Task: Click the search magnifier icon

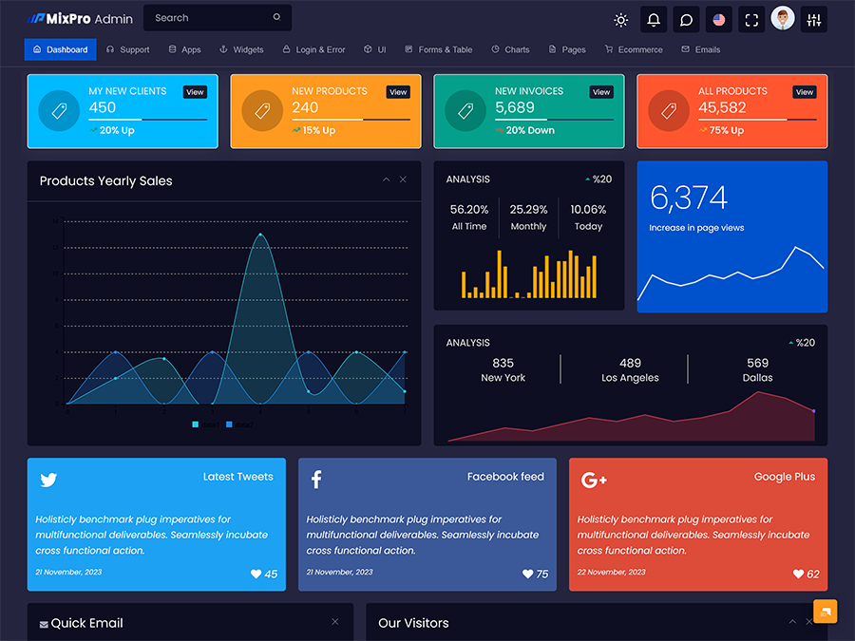Action: [x=277, y=17]
